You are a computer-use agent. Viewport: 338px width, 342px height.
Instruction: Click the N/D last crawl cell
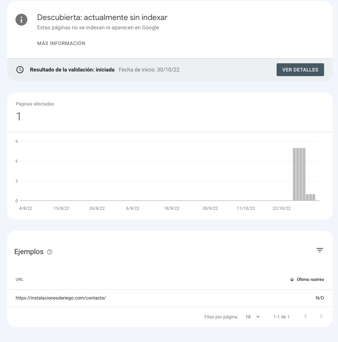pos(320,298)
